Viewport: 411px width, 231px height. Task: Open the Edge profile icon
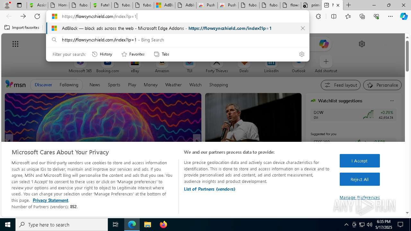pos(7,5)
